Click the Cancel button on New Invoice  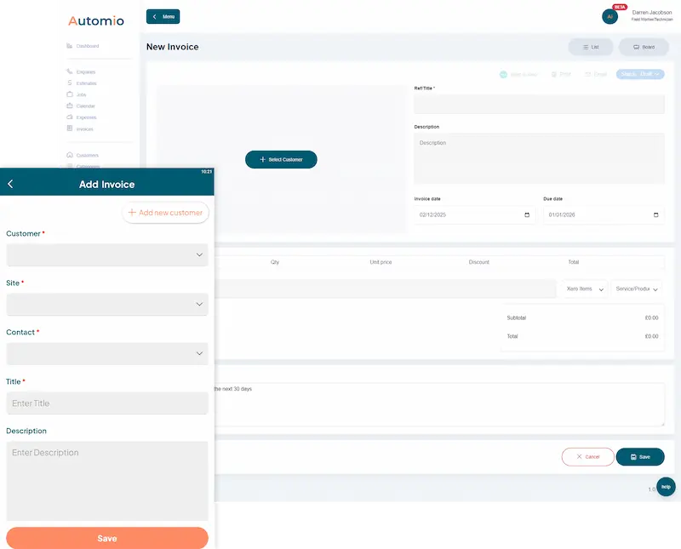click(588, 457)
